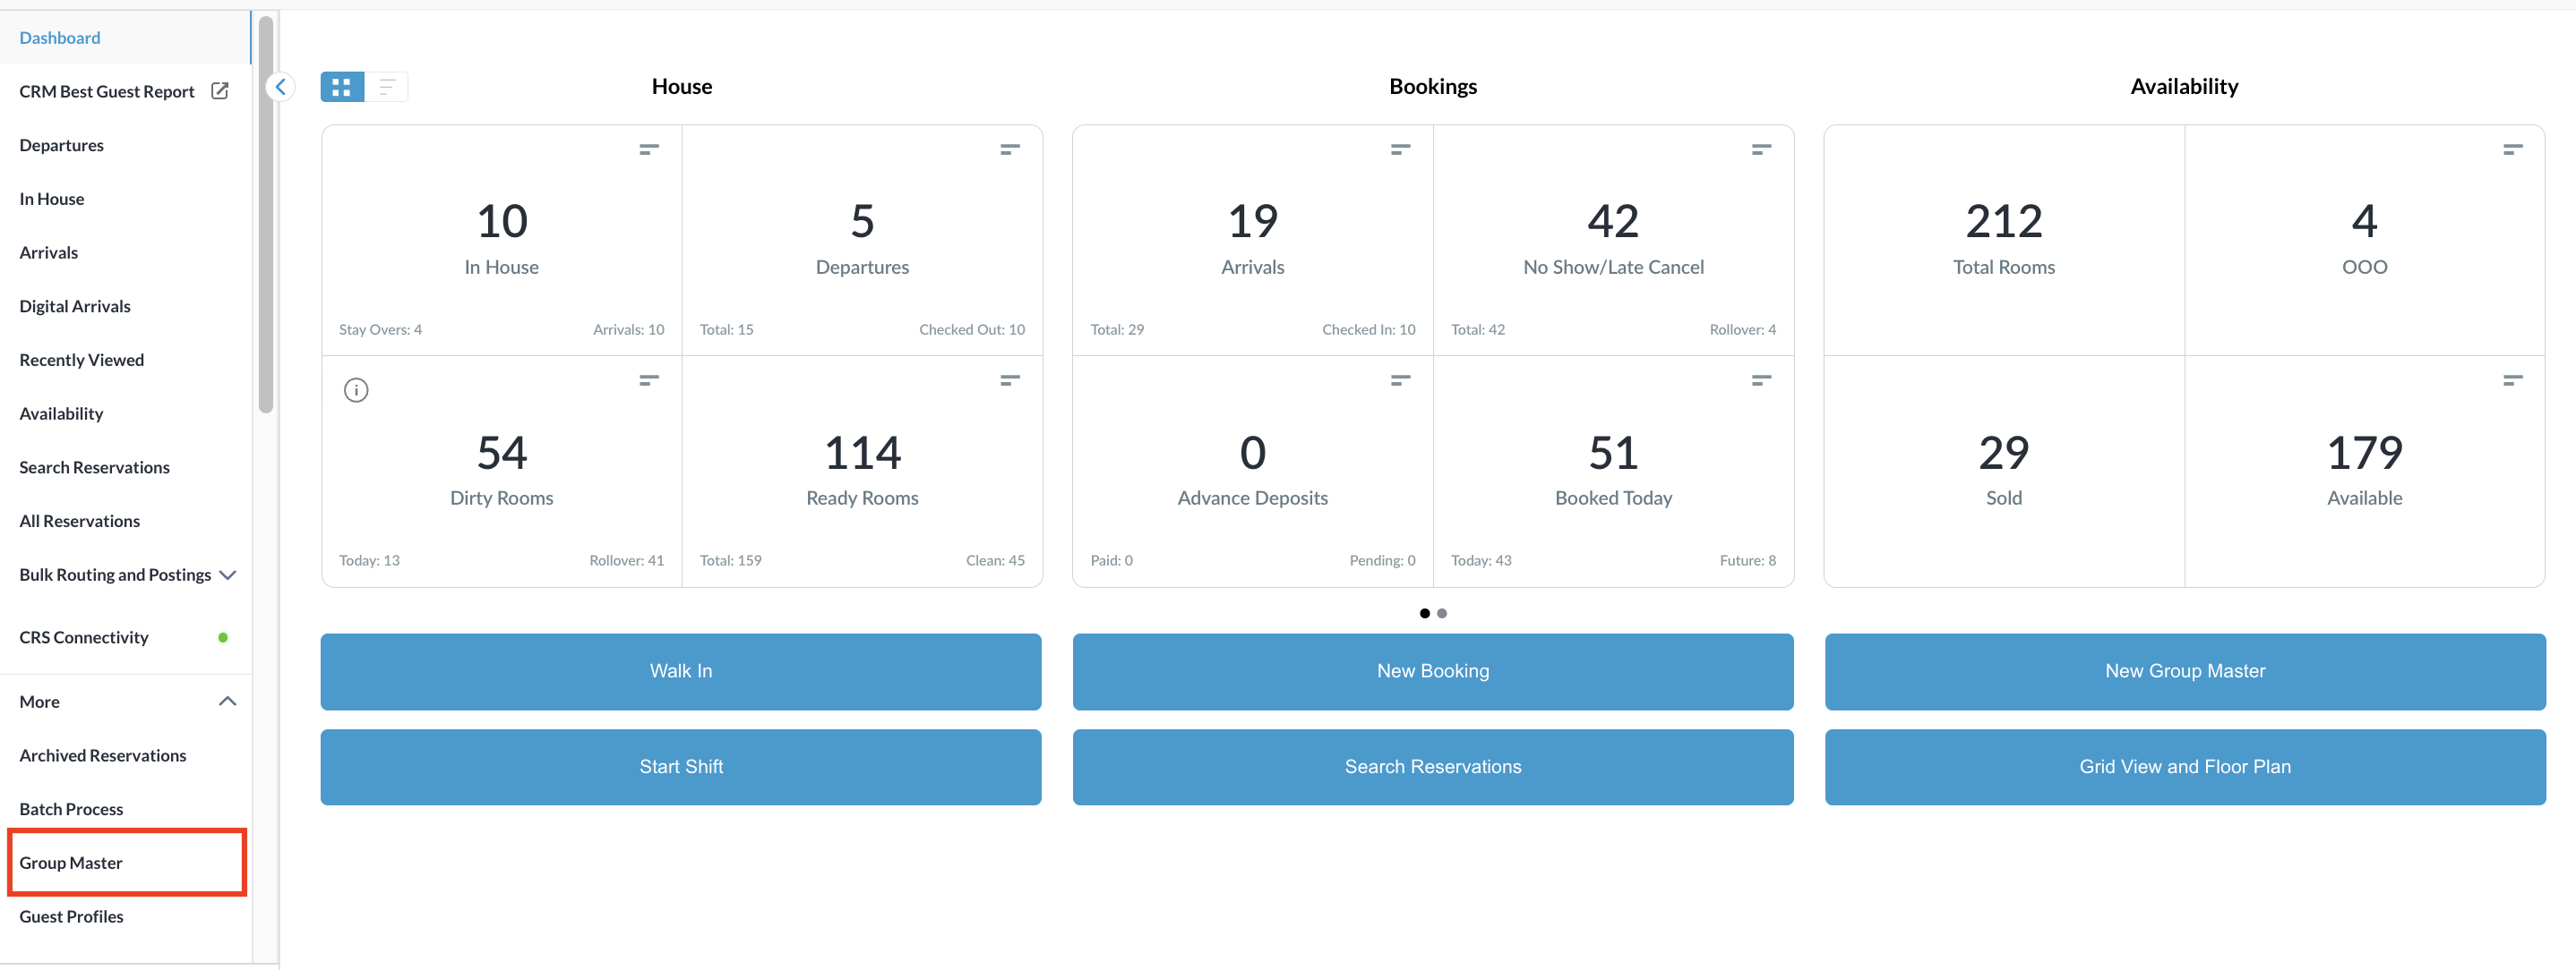Switch to the grid tile view

click(x=342, y=87)
